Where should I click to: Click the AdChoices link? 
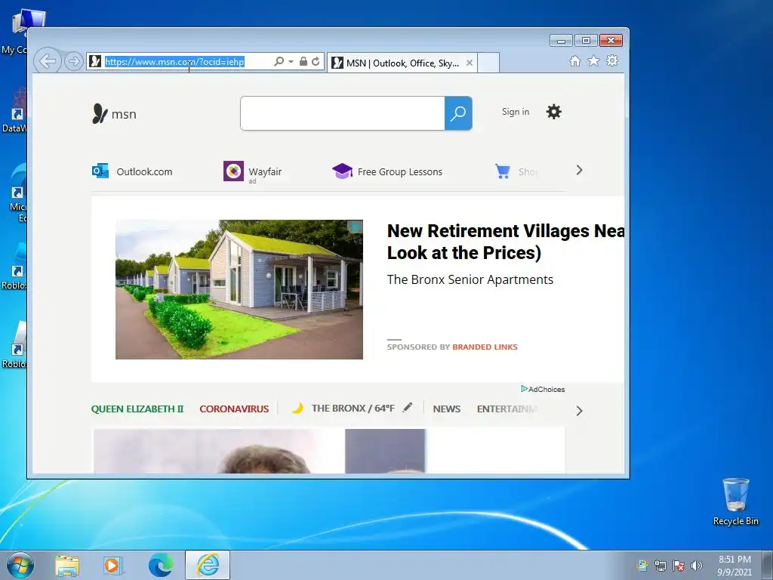tap(543, 389)
